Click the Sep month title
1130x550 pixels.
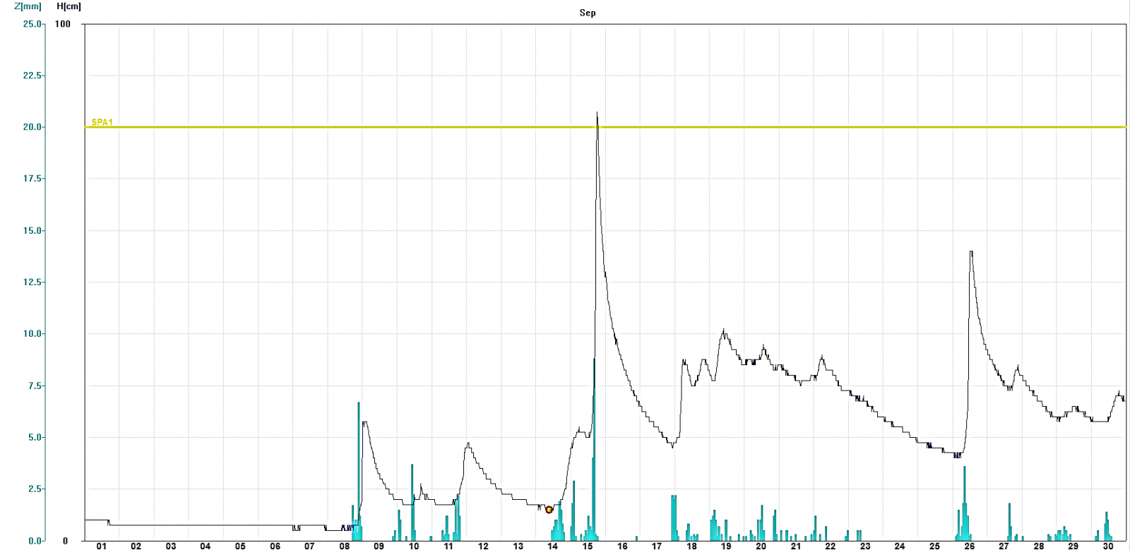coord(587,13)
